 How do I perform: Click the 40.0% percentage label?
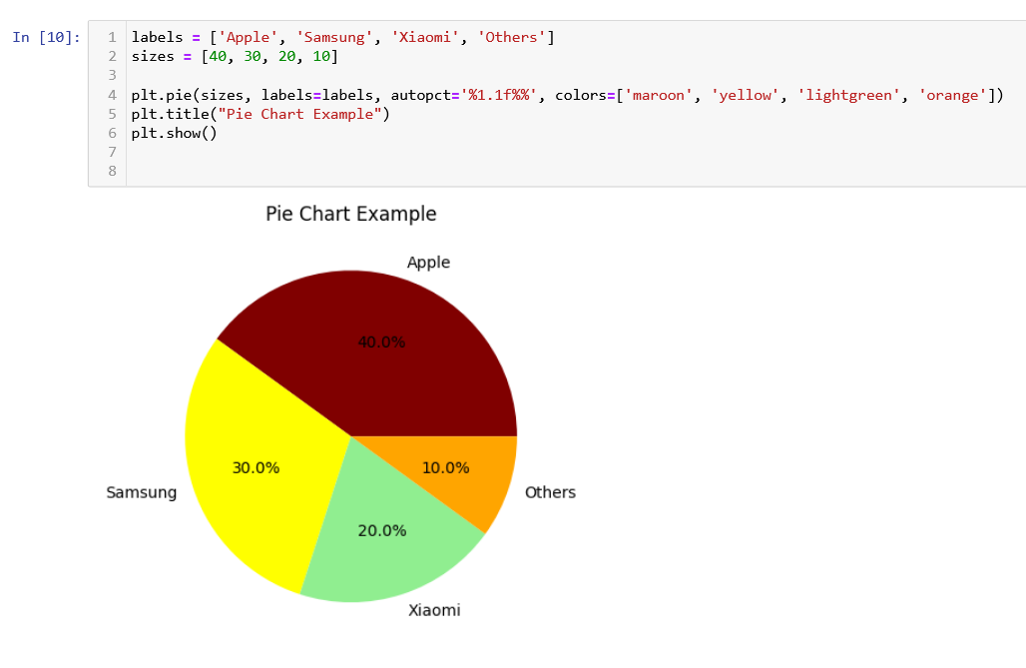pos(381,341)
